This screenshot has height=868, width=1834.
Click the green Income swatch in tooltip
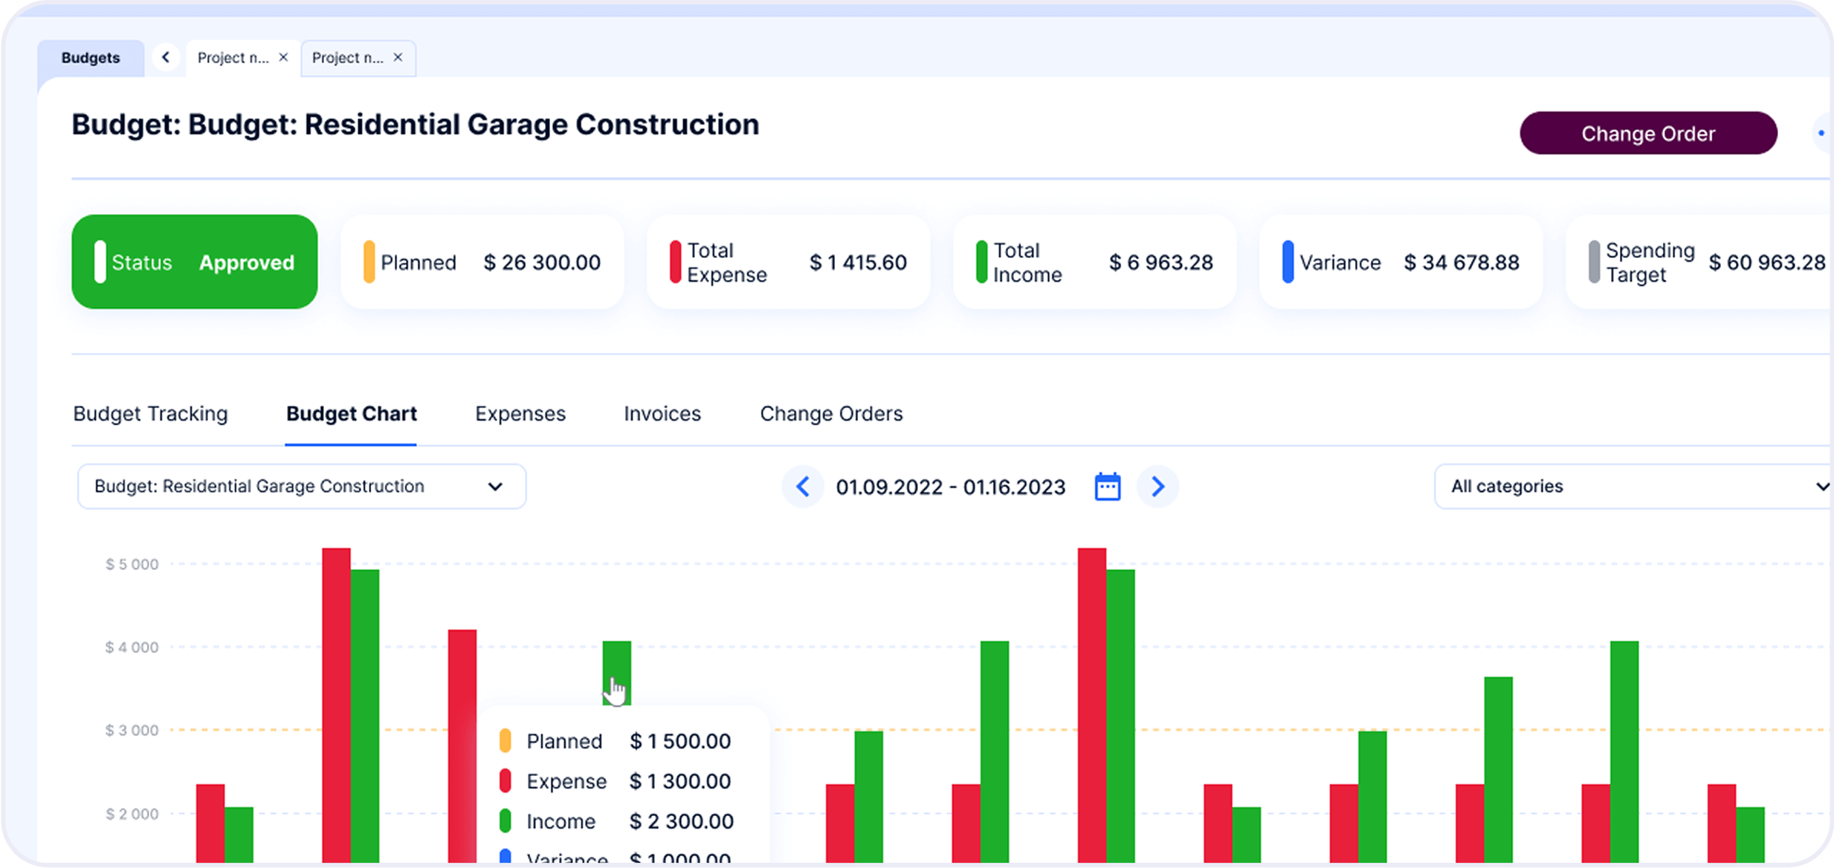pos(505,820)
